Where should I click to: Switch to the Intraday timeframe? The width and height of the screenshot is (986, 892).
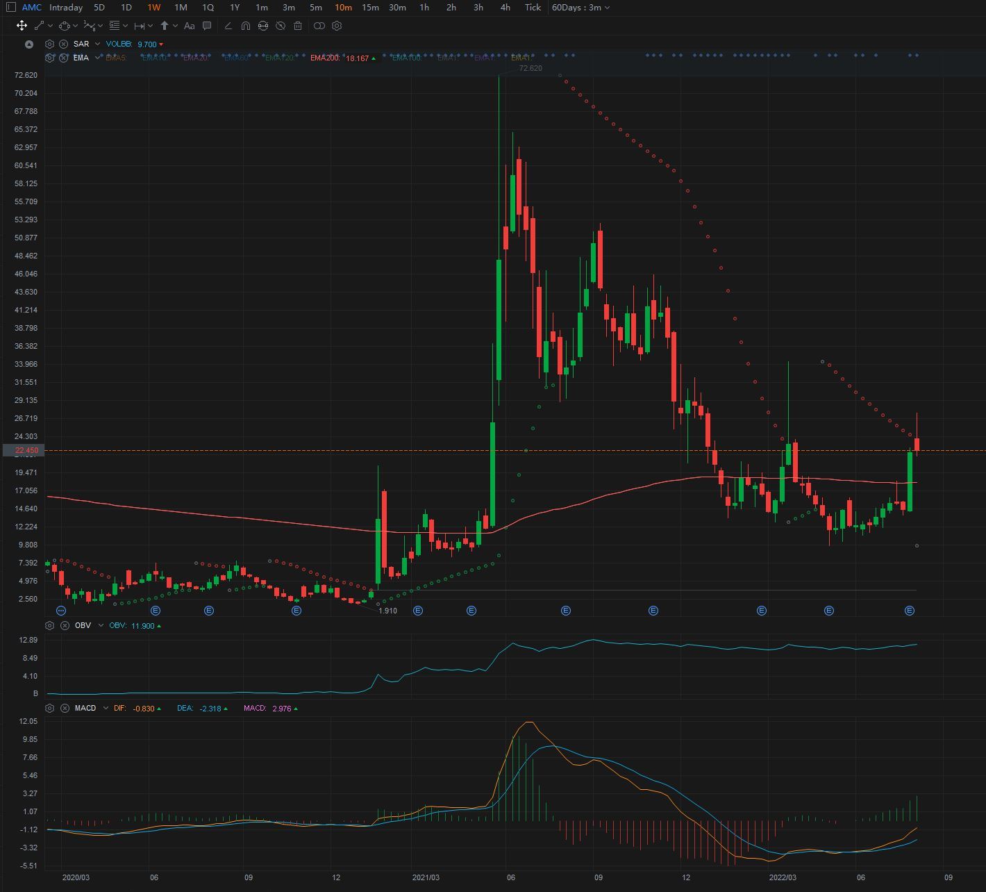click(66, 7)
